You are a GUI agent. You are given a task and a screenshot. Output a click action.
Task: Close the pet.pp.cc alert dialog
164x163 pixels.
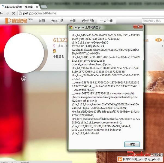pyautogui.click(x=138, y=26)
